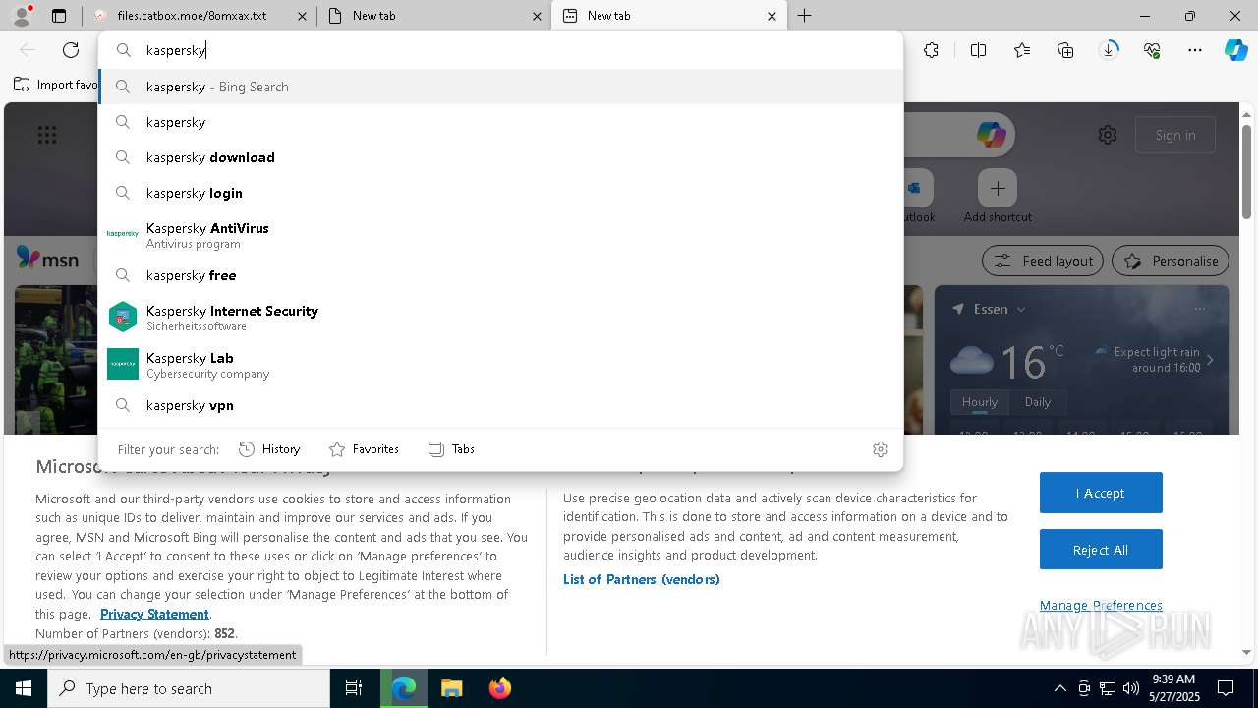Filter search by History
This screenshot has width=1258, height=708.
269,449
